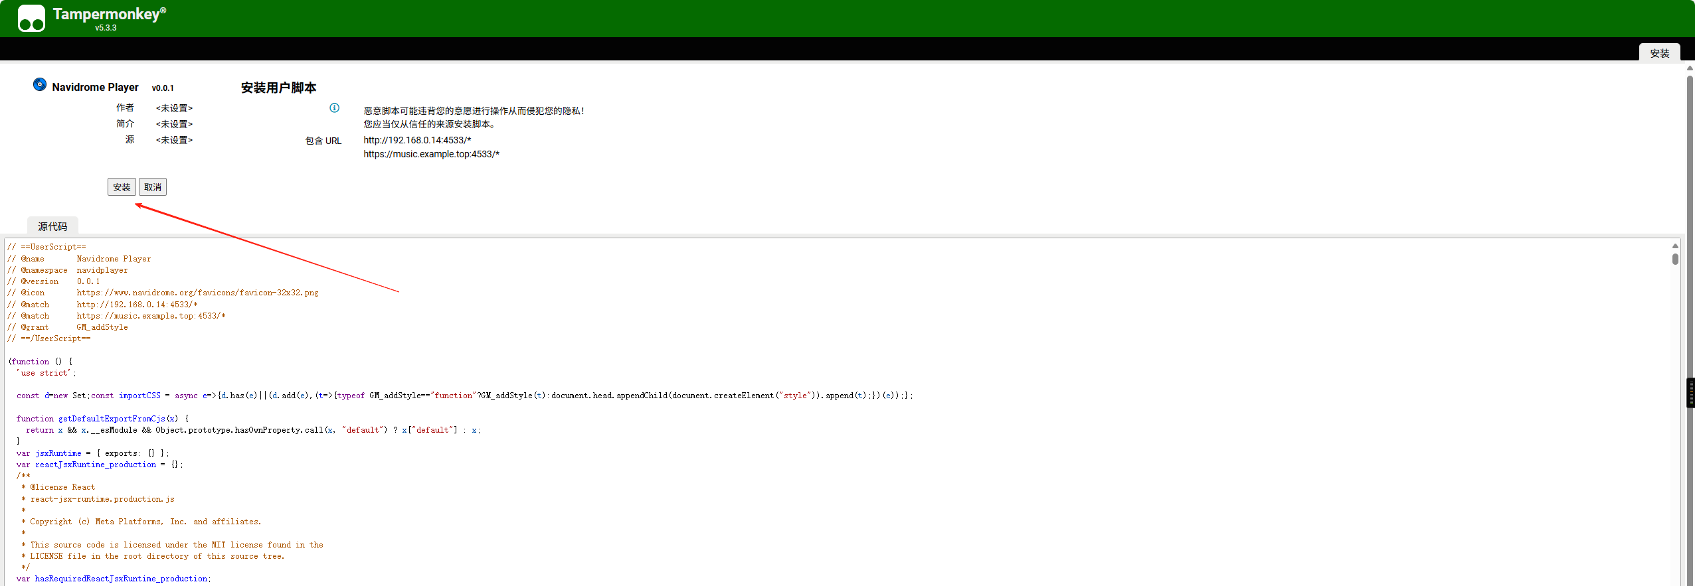Click the 安装 button to install script

[x=122, y=187]
